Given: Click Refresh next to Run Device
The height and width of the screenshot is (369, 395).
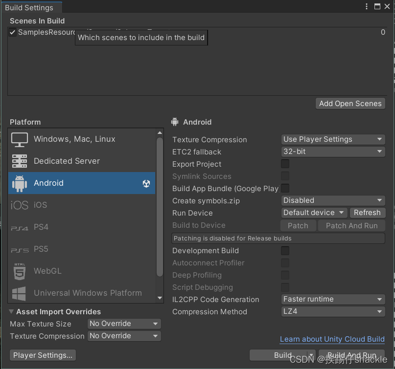Looking at the screenshot, I should coord(367,213).
